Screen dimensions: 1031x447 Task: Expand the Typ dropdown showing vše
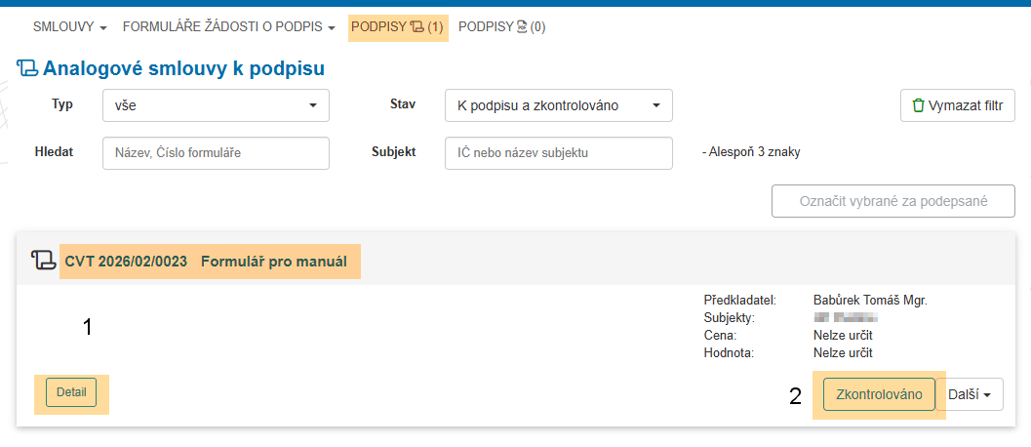pyautogui.click(x=216, y=105)
